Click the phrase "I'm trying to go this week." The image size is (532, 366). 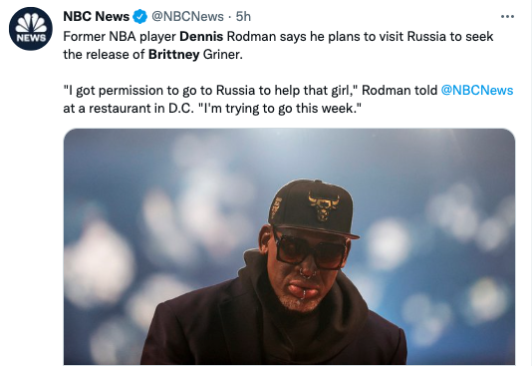280,109
